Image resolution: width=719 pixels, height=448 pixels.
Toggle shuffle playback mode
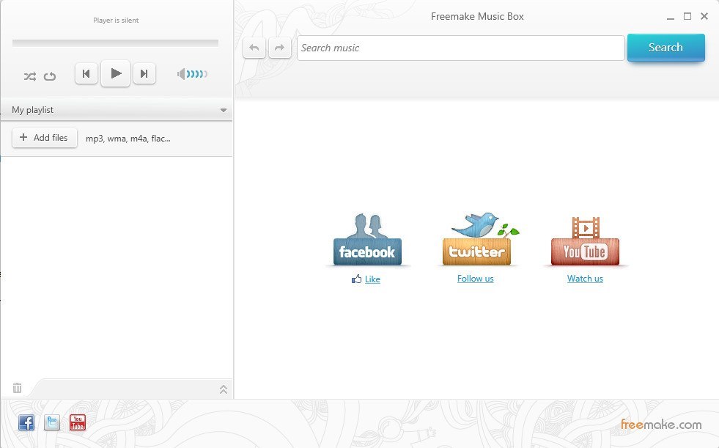coord(30,76)
